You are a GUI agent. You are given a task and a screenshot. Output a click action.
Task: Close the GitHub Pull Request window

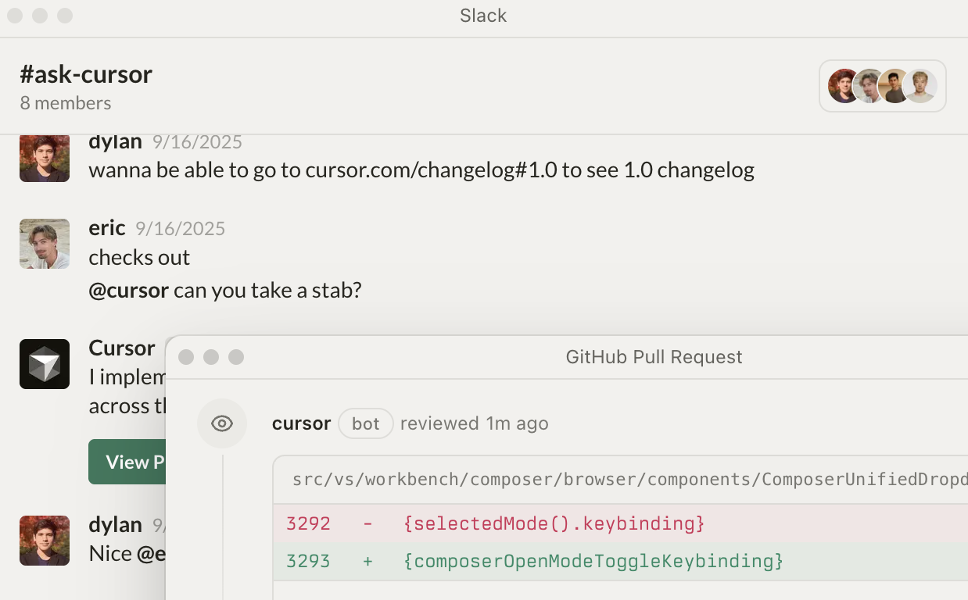click(186, 357)
